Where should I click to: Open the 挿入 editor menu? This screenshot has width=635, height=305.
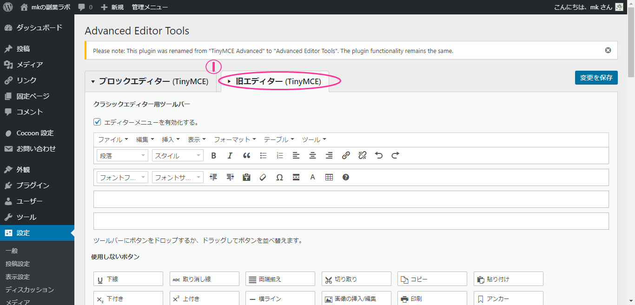tap(171, 139)
